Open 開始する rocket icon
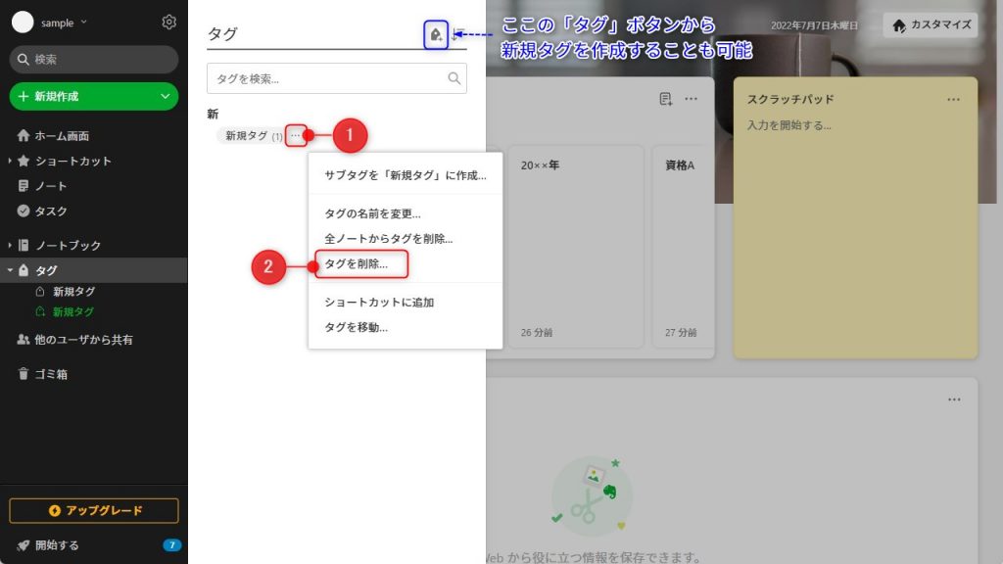The width and height of the screenshot is (1003, 564). tap(24, 545)
